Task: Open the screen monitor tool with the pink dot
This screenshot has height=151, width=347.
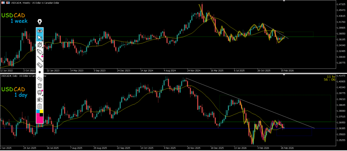Action: (x=40, y=93)
